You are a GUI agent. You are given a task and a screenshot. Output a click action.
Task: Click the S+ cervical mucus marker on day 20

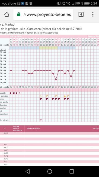pyautogui.click(x=68, y=96)
